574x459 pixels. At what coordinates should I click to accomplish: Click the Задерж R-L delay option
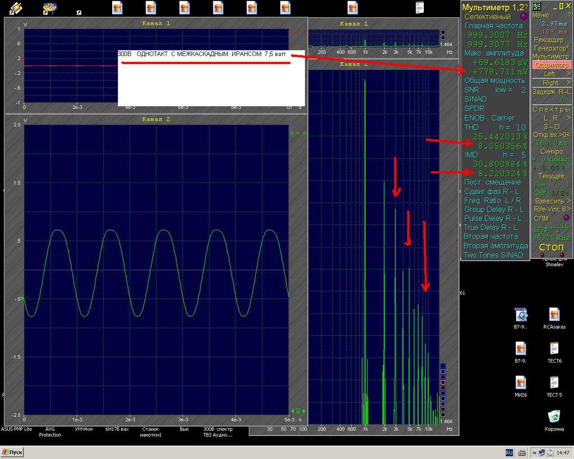[552, 91]
